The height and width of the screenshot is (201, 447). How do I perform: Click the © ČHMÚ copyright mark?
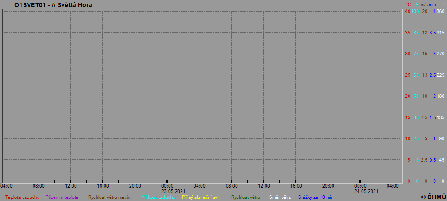433,197
